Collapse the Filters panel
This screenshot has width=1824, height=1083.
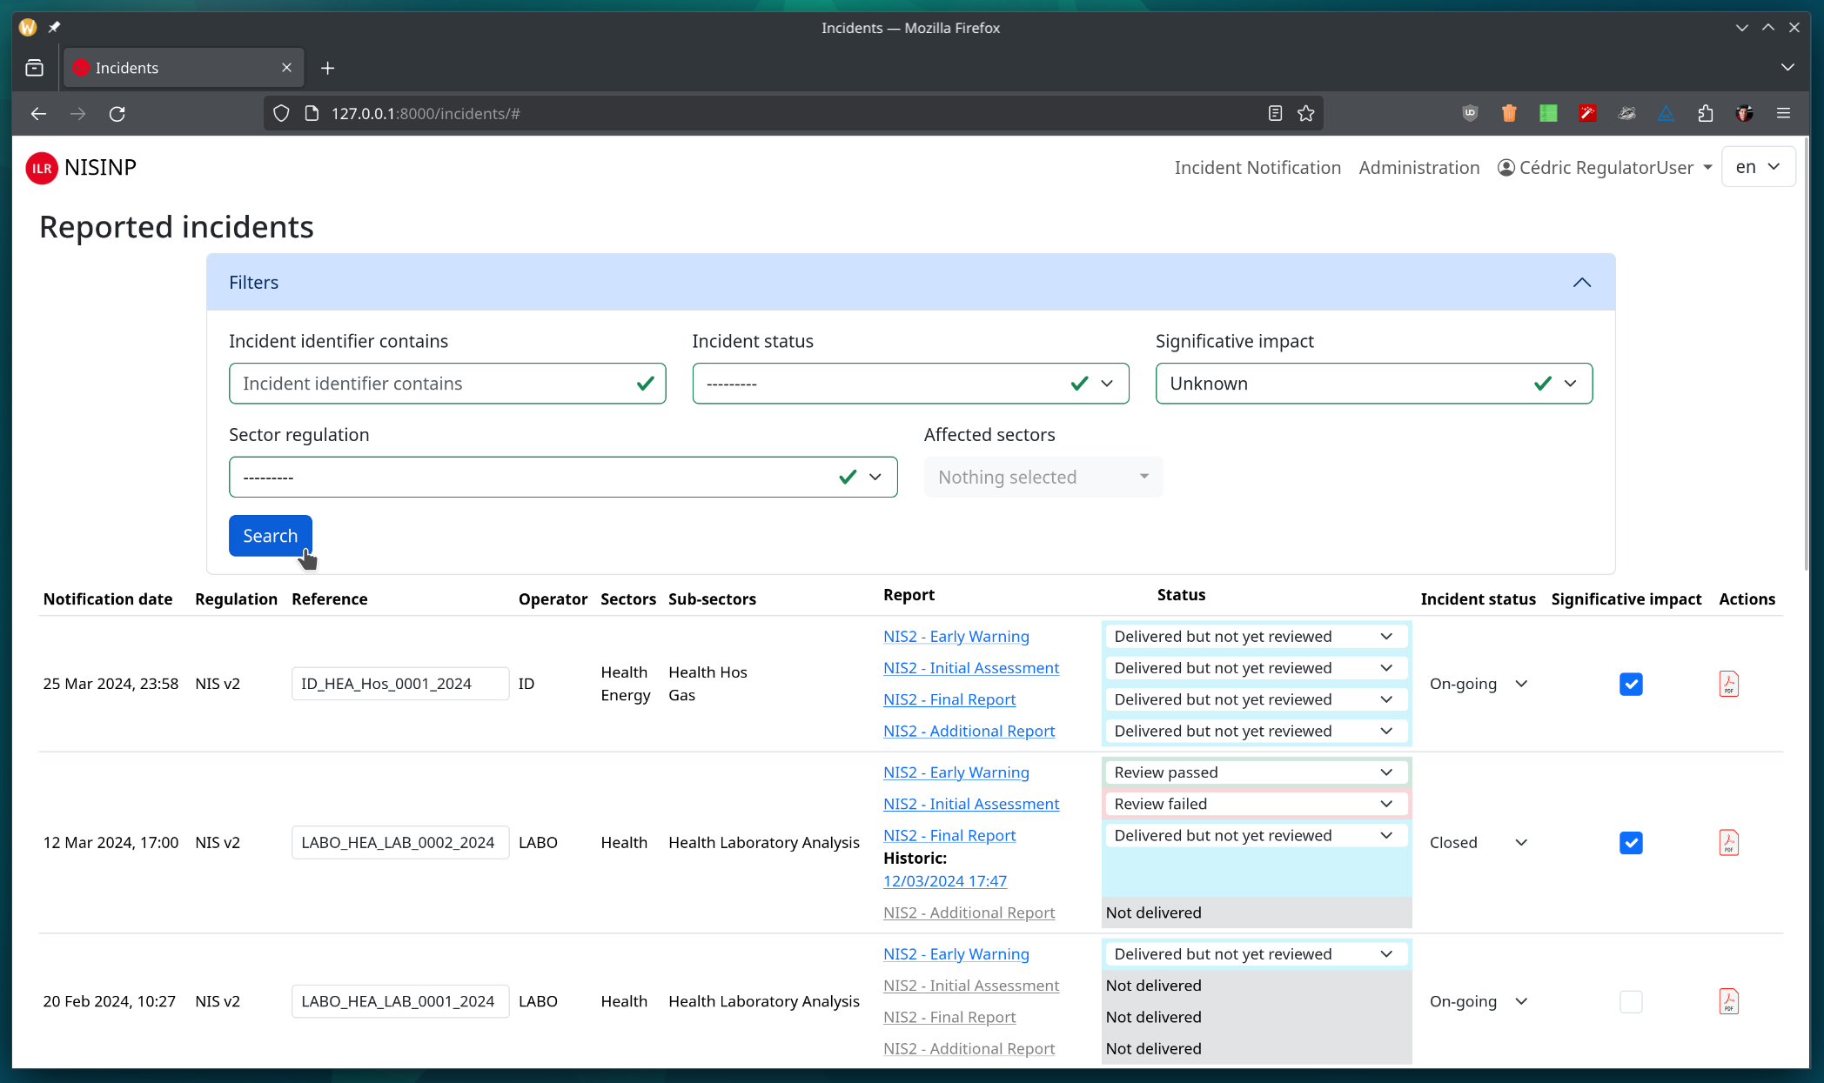click(x=1581, y=283)
